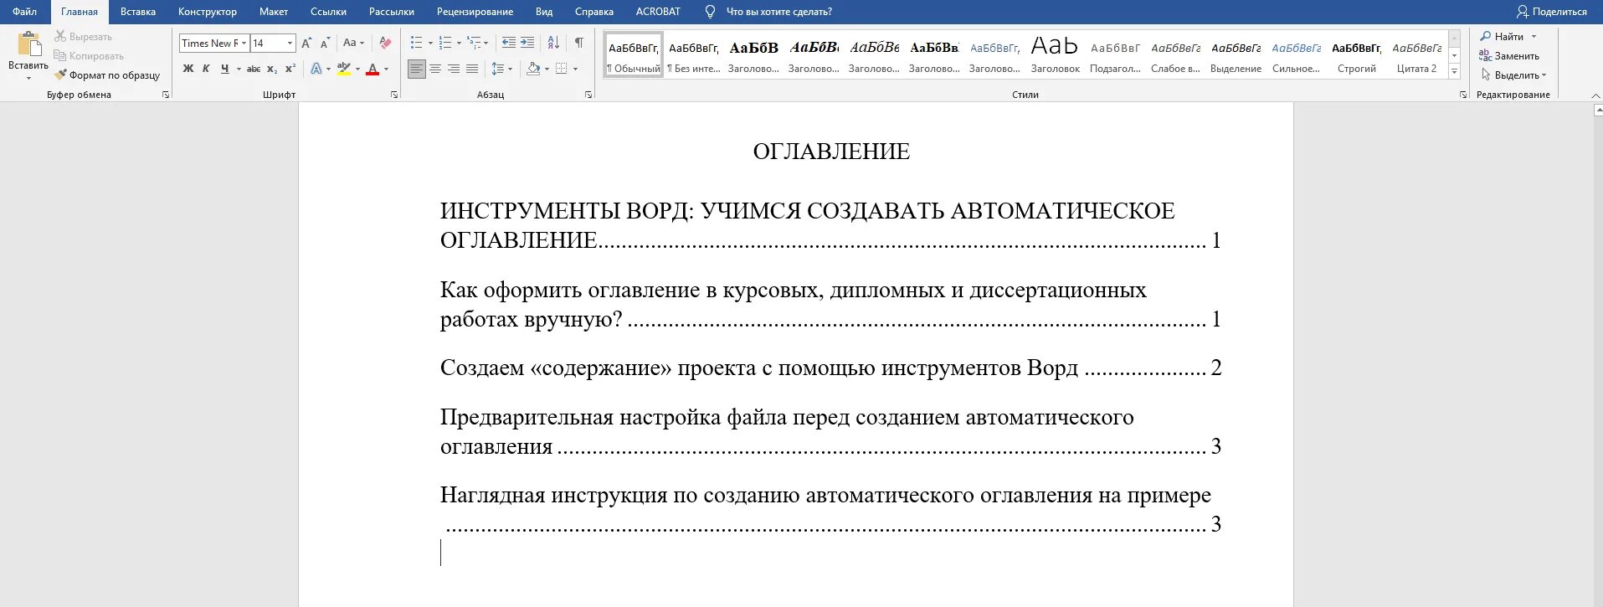Toggle strikethrough text formatting

pyautogui.click(x=254, y=69)
